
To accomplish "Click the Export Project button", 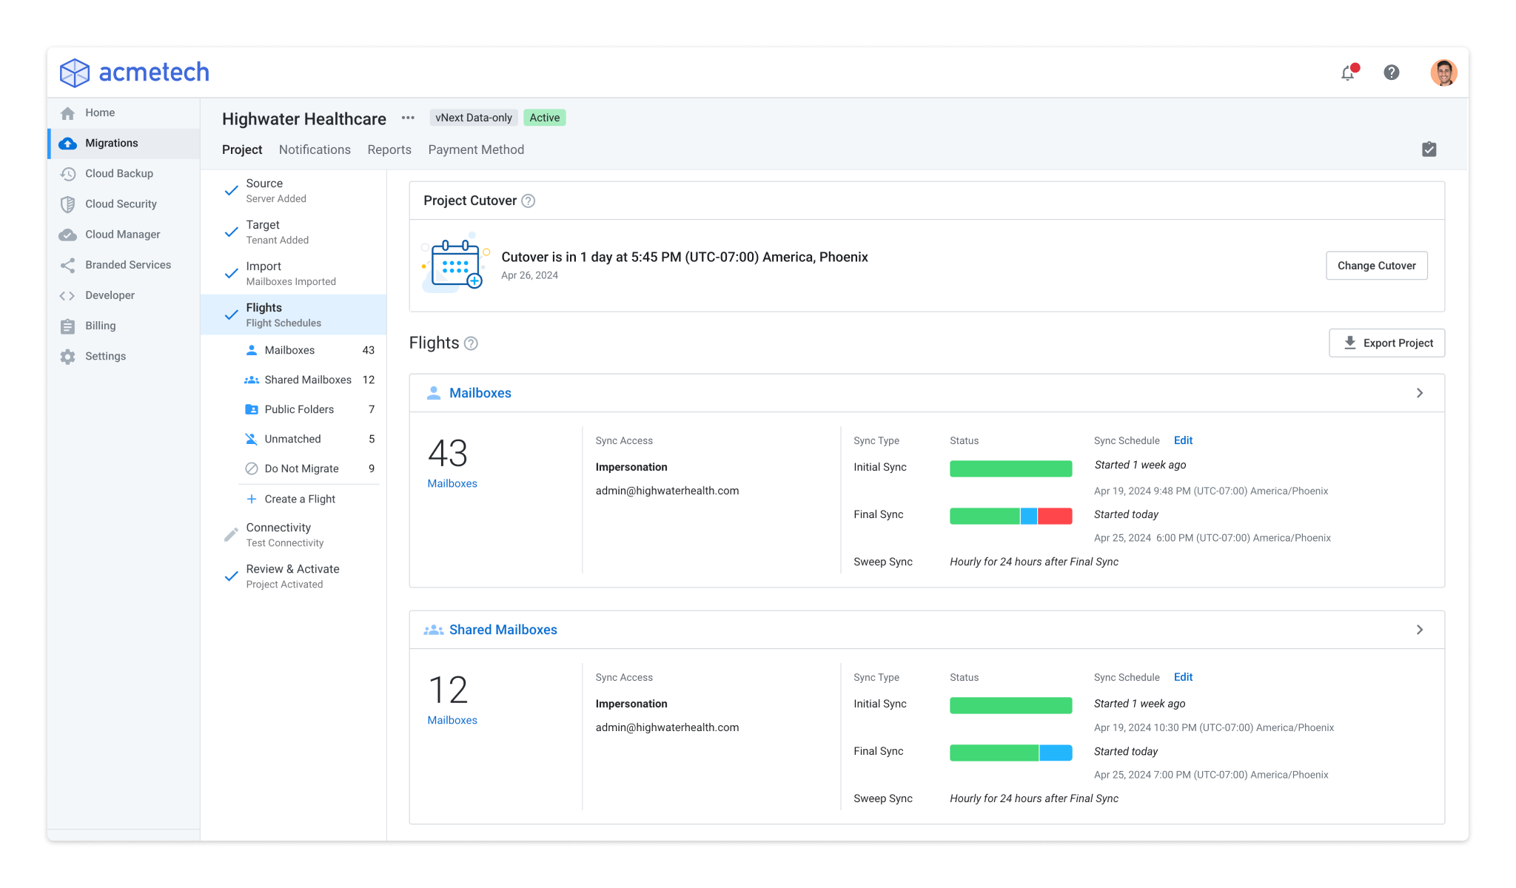I will 1386,343.
